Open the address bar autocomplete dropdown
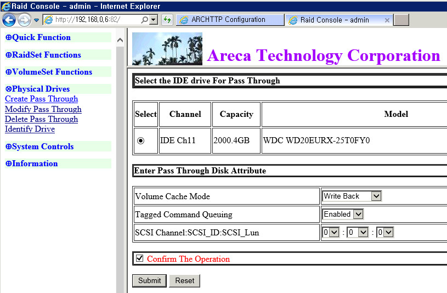This screenshot has height=293, width=447. [154, 20]
